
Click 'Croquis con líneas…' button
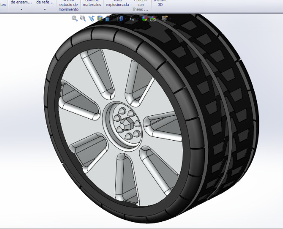click(141, 5)
